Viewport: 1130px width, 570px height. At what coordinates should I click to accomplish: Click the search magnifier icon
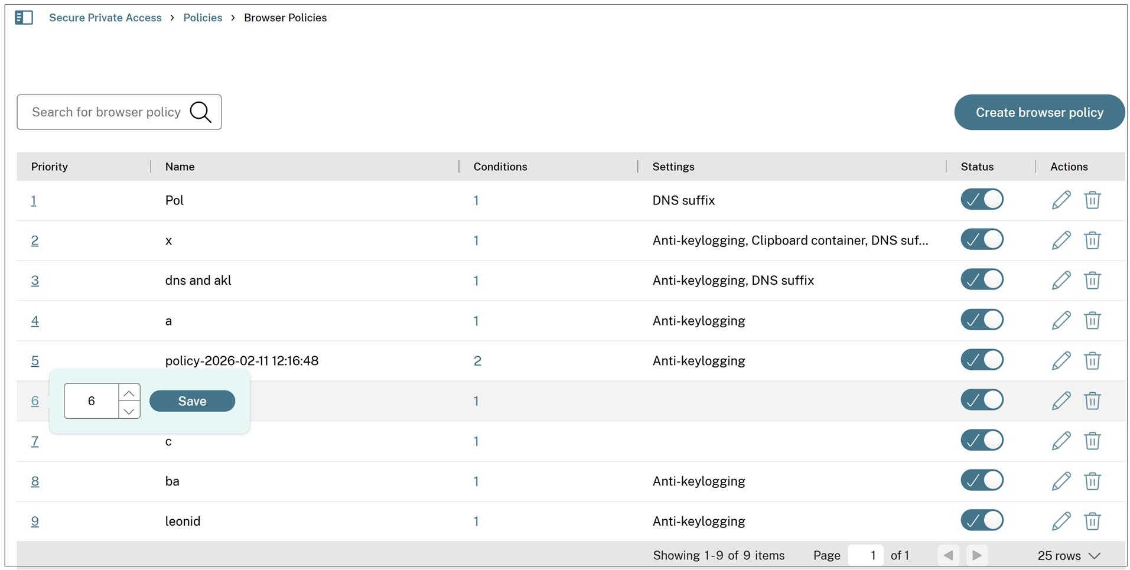tap(201, 112)
